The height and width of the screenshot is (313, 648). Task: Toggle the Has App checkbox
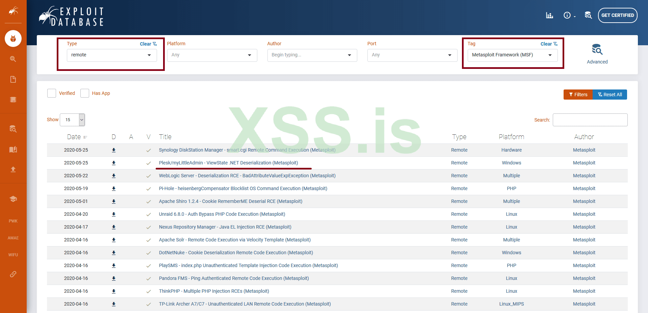[85, 93]
